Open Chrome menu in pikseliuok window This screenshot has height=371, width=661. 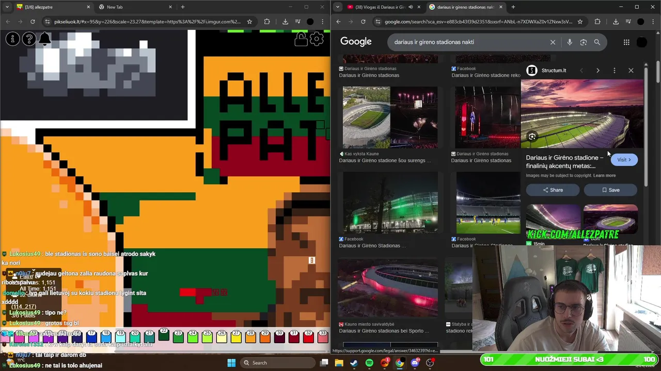point(323,22)
